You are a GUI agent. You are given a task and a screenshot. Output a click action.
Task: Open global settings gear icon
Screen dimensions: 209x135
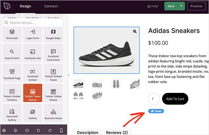click(x=4, y=131)
